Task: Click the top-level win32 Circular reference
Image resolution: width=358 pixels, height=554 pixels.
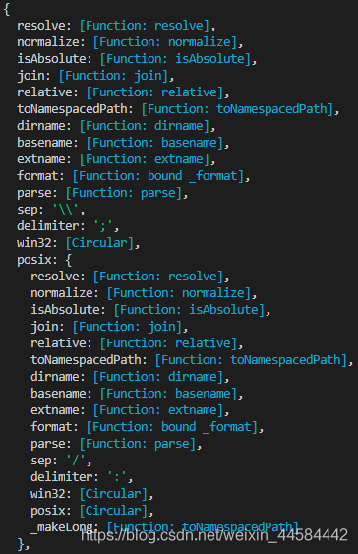Action: point(99,243)
